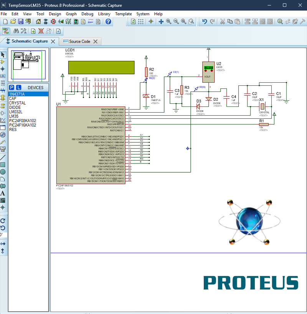Redraw the display with the refresh icon

(133, 21)
